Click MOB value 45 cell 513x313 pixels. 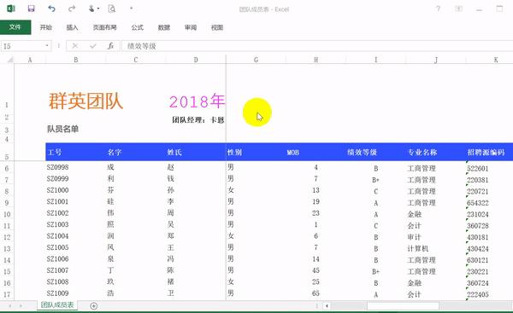tap(316, 270)
